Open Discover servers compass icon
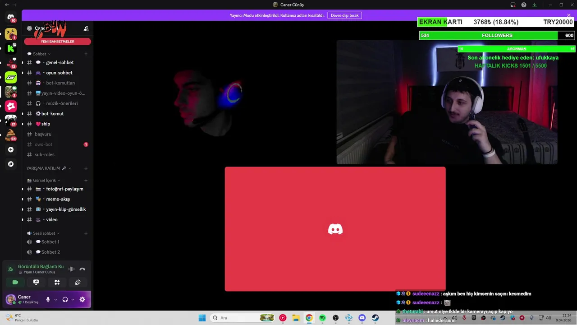Screen dimensions: 577x325 (11, 164)
